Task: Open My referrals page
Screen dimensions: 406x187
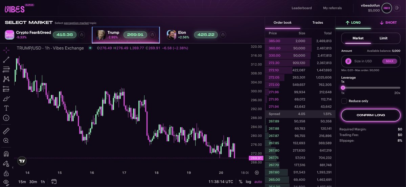Action: point(333,8)
